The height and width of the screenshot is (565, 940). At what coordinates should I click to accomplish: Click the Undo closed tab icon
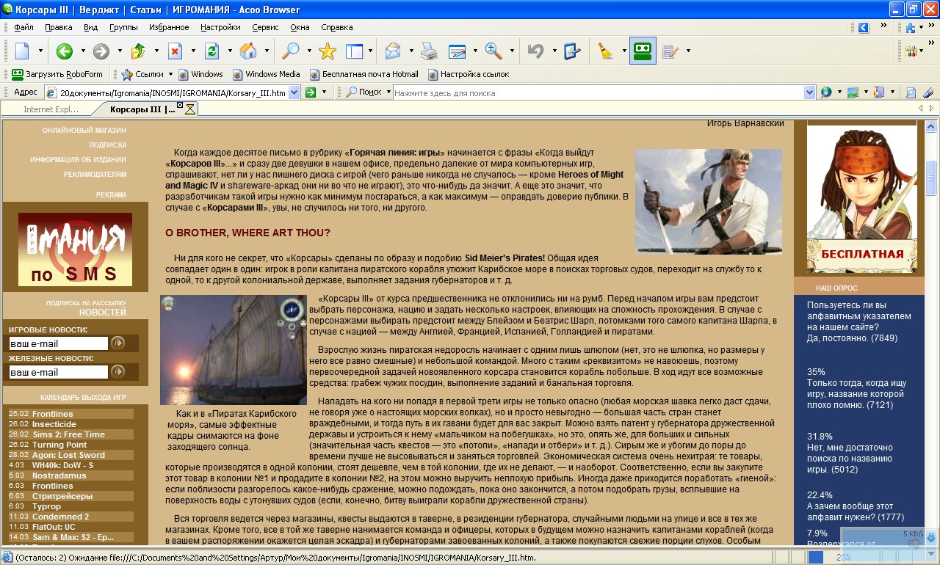pos(536,51)
